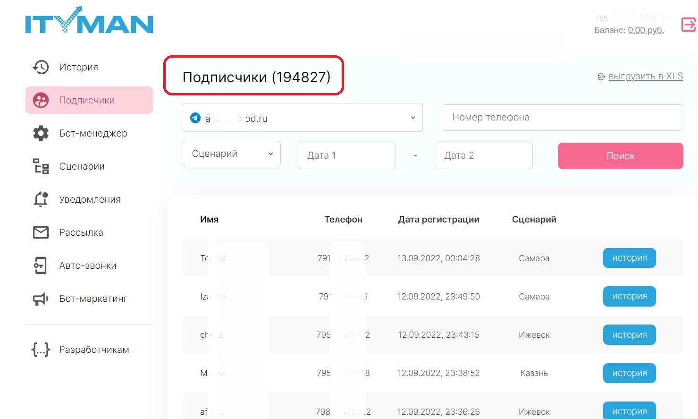Open Разработчикам menu entry
698x419 pixels.
click(94, 350)
